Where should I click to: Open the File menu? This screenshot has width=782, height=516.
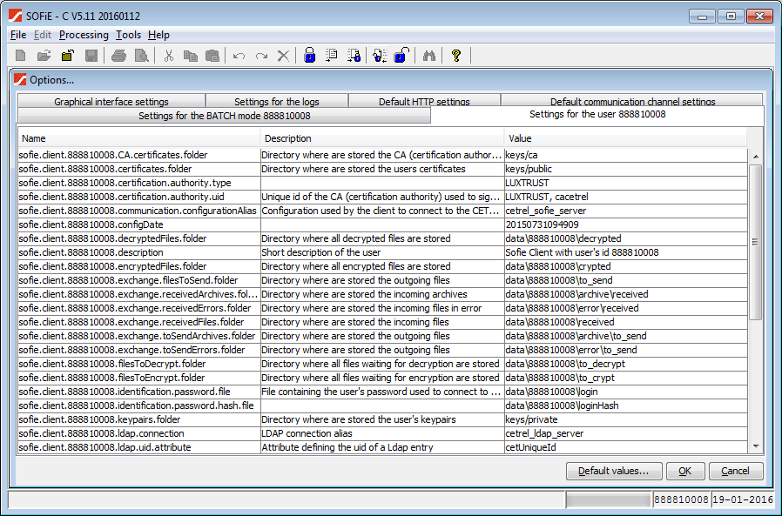[18, 35]
